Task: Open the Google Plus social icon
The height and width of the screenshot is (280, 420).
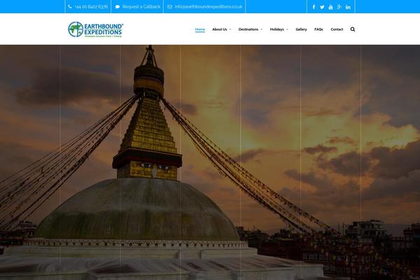Action: coord(339,7)
